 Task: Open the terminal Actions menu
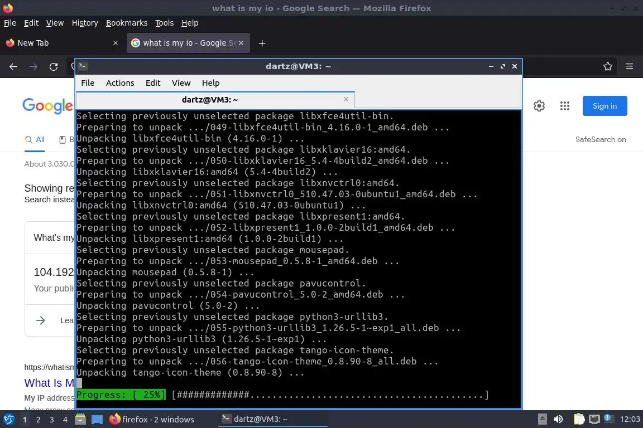(120, 82)
